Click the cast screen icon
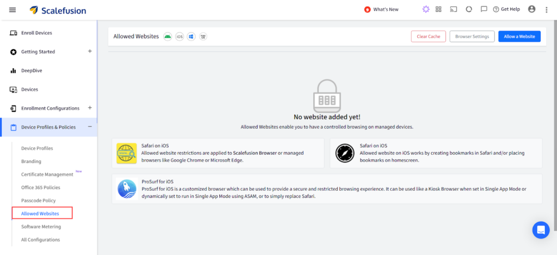 click(x=454, y=10)
